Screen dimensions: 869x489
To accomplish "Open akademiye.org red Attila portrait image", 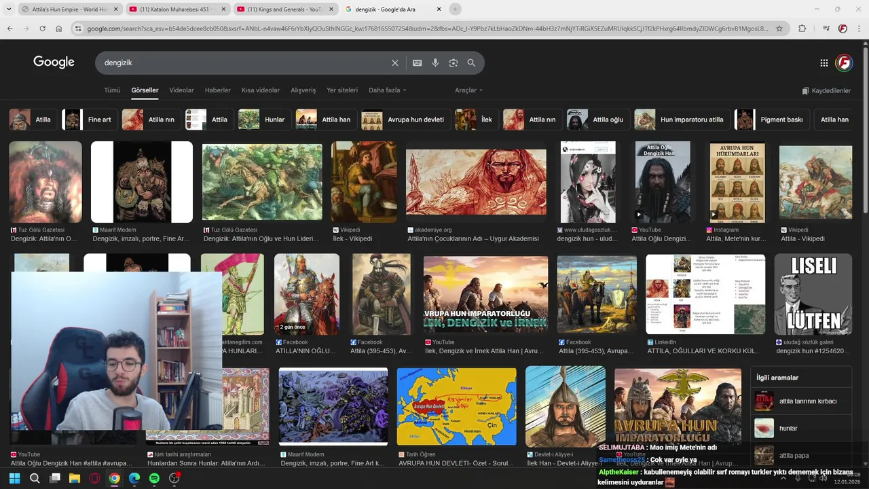I will coord(476,182).
